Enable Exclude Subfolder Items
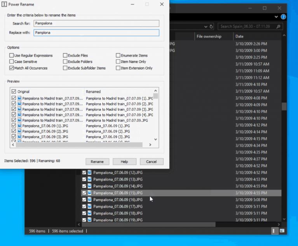 65,68
